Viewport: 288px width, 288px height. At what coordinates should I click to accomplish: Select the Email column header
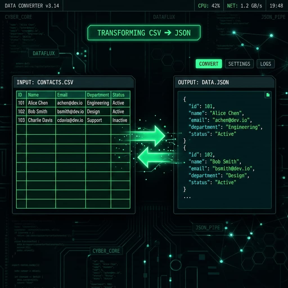(71, 95)
